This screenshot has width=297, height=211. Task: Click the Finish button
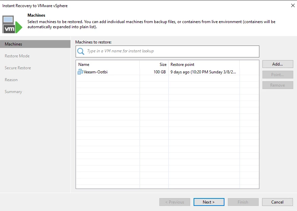(243, 202)
